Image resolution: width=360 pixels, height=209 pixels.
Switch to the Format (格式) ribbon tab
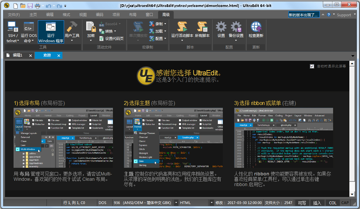[x=66, y=15]
